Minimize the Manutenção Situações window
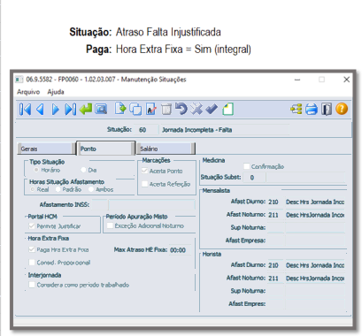Image resolution: width=362 pixels, height=336 pixels. (x=297, y=80)
